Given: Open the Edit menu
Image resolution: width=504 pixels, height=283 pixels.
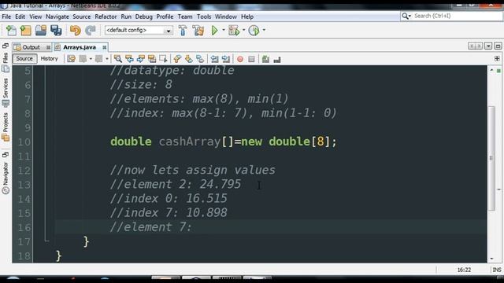Looking at the screenshot, I should click(20, 17).
